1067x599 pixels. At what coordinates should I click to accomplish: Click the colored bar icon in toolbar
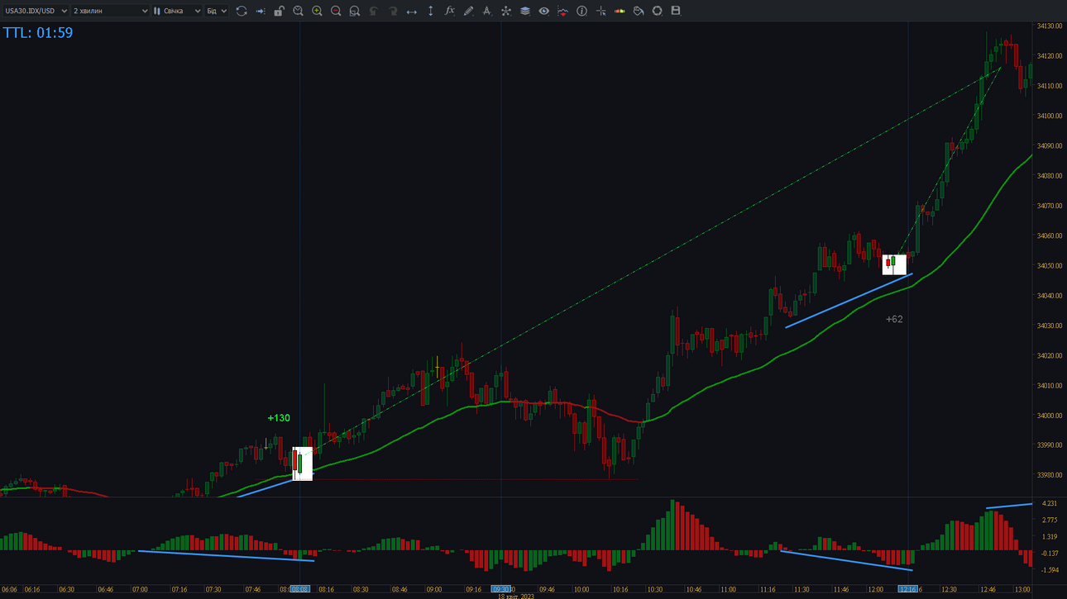(620, 11)
